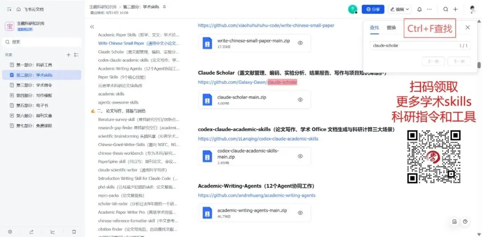Collapse the left sidebar menu icon
The image size is (482, 237).
click(9, 9)
